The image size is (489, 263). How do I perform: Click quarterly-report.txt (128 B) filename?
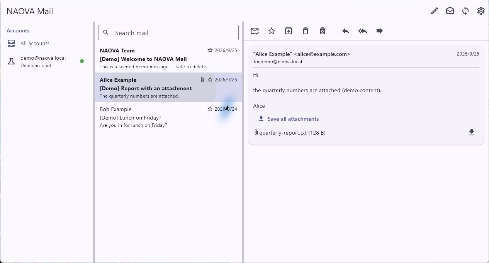(292, 133)
